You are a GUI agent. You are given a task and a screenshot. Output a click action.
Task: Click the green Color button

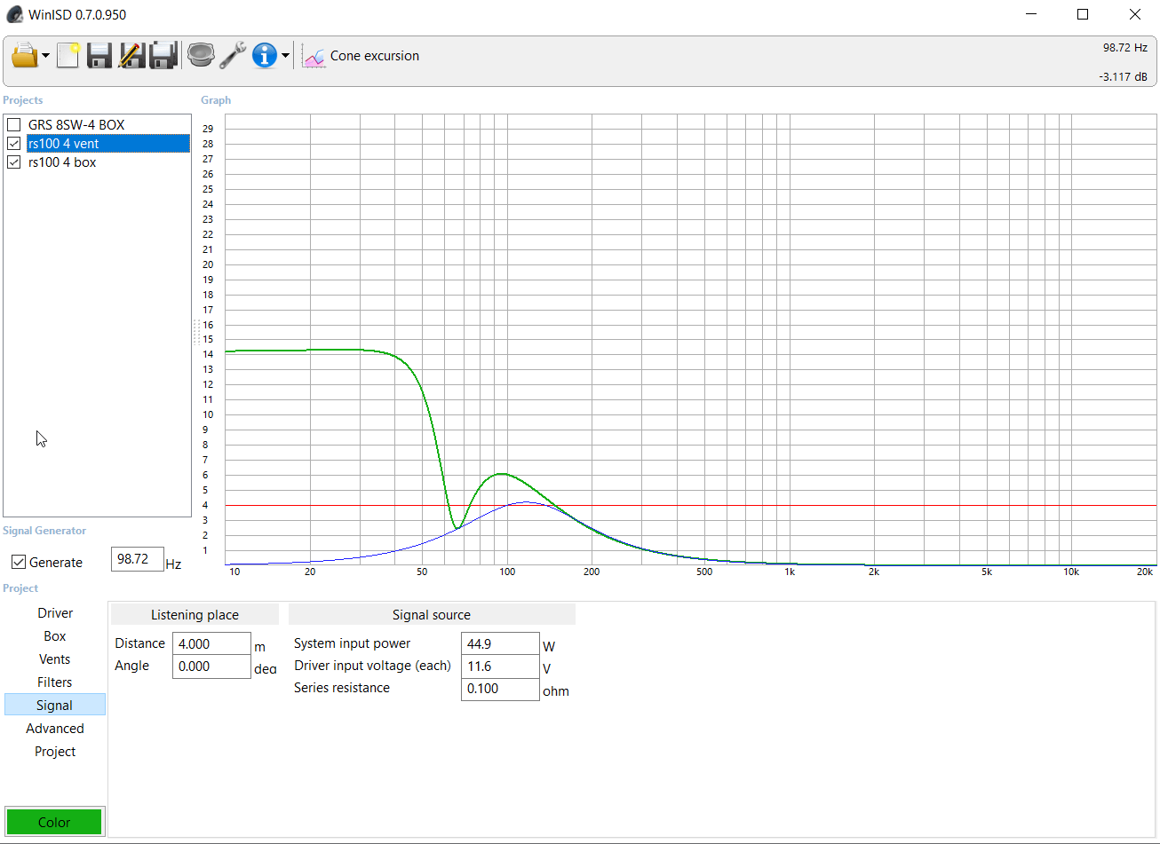click(54, 822)
